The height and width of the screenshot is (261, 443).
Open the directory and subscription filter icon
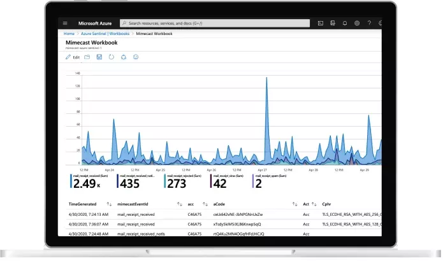pyautogui.click(x=333, y=23)
